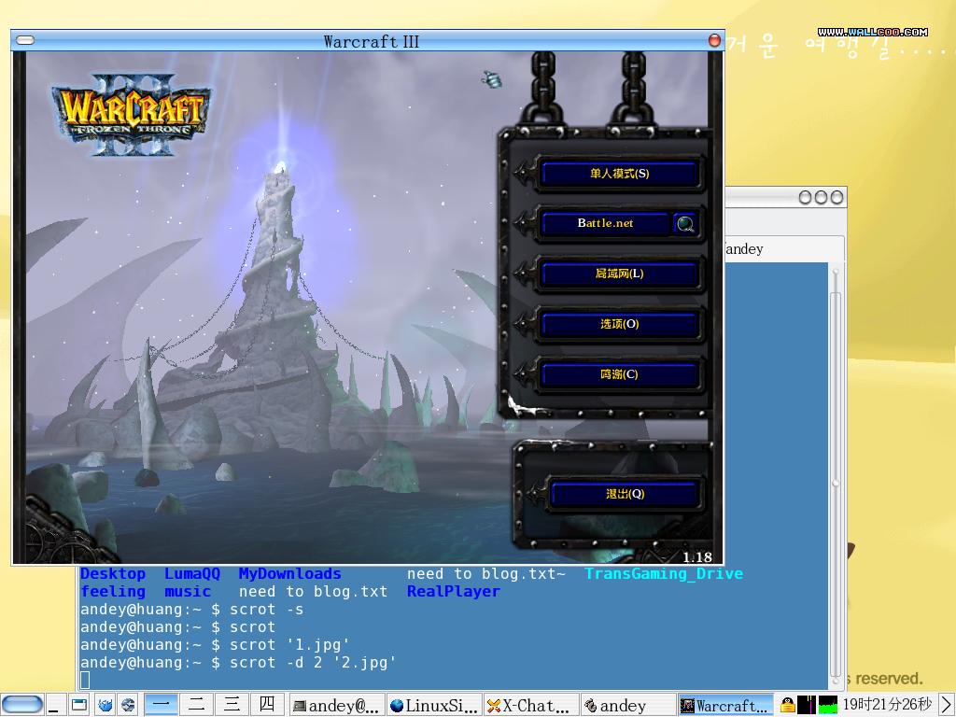Click the green network monitor tray applet

(827, 705)
